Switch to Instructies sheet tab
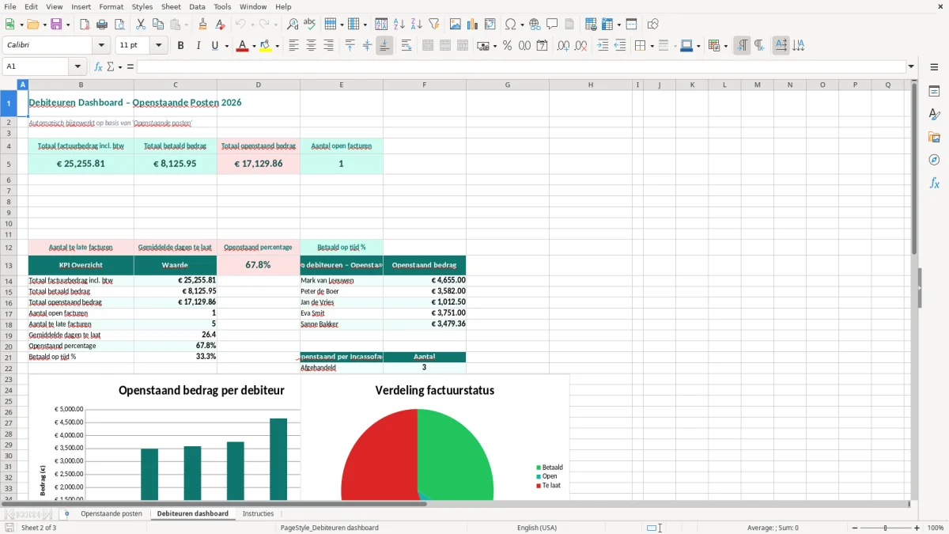949x534 pixels. [258, 514]
